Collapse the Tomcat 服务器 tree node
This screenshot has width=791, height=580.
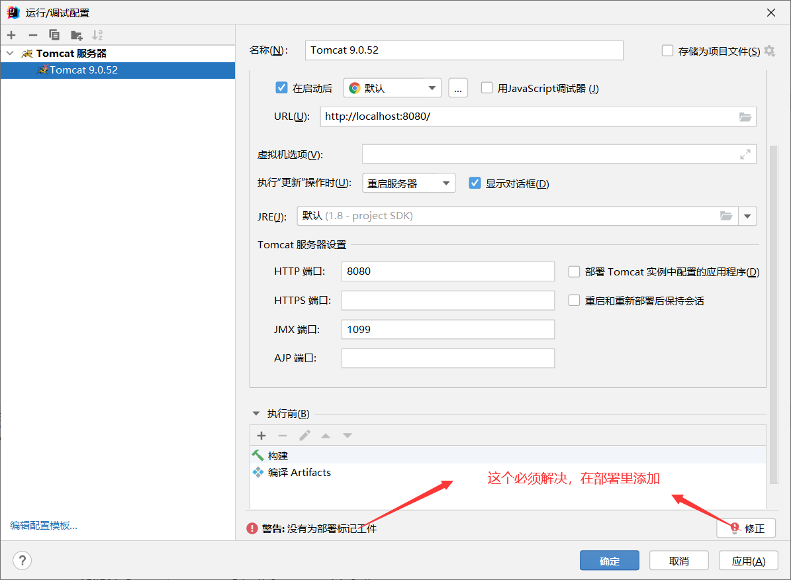[10, 53]
